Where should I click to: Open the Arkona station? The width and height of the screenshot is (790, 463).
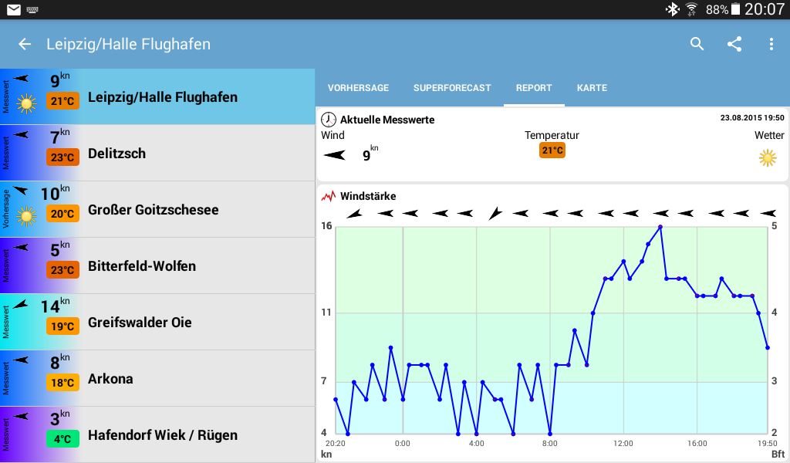pos(157,379)
